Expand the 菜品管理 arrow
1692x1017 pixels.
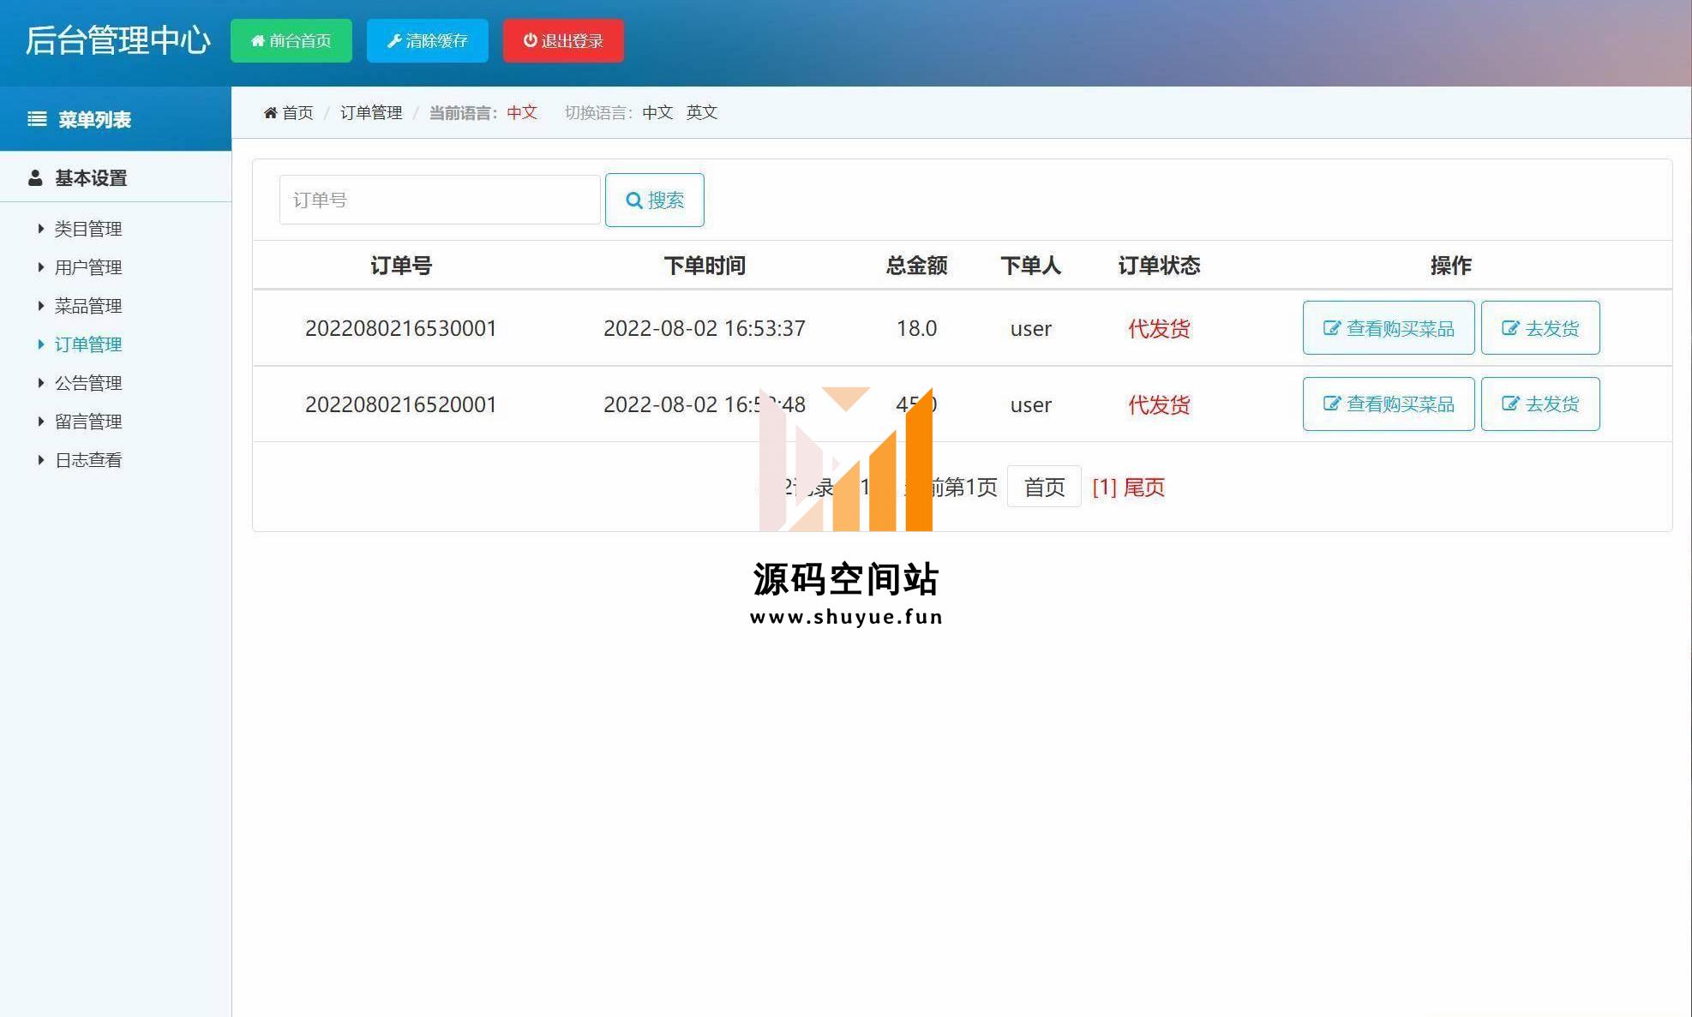pos(40,306)
